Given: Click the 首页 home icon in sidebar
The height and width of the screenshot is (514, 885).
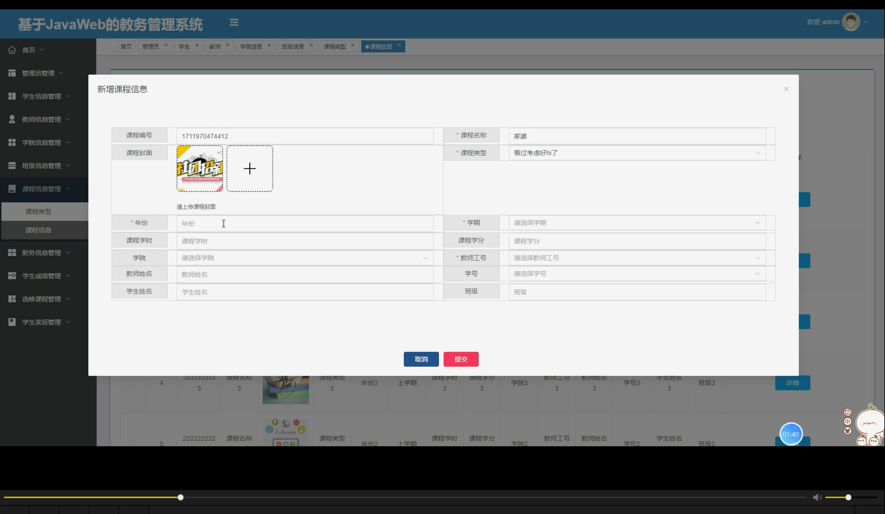Looking at the screenshot, I should pyautogui.click(x=12, y=50).
